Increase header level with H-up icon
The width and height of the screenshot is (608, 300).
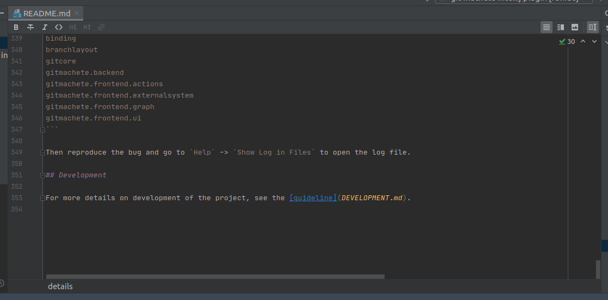(x=87, y=27)
